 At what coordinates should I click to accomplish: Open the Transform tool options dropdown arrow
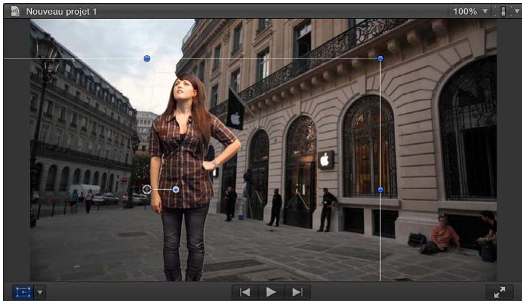point(40,293)
